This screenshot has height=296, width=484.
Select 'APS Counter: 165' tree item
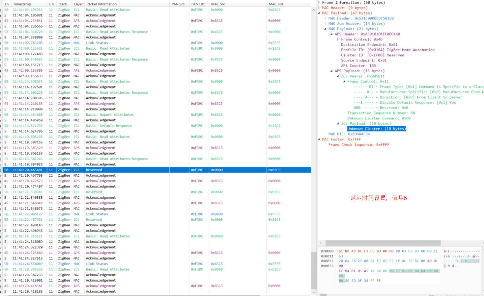click(358, 66)
